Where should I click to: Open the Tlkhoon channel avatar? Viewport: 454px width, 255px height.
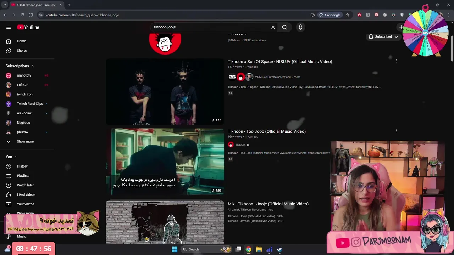(165, 43)
